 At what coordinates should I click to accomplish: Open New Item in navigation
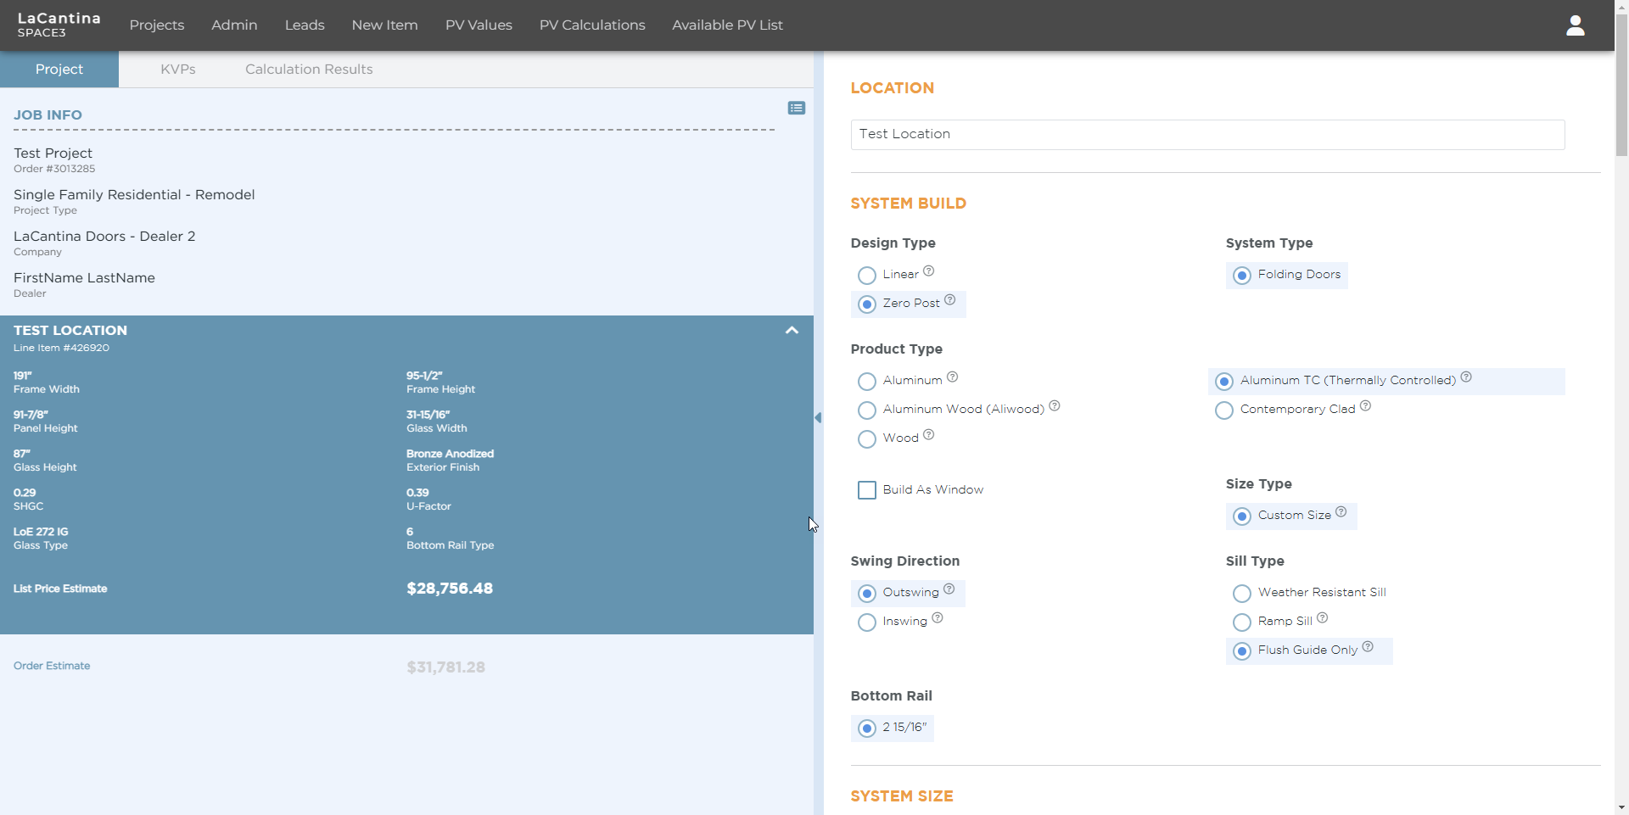click(x=384, y=25)
